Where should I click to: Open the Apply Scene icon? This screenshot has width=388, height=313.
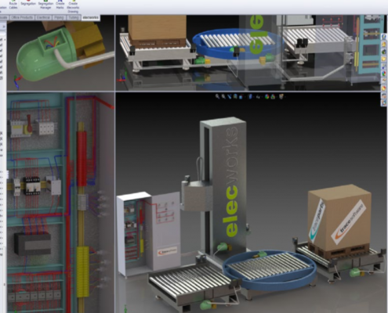tap(273, 96)
